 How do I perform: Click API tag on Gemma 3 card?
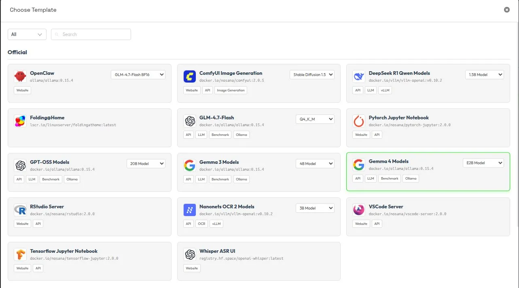coord(189,179)
